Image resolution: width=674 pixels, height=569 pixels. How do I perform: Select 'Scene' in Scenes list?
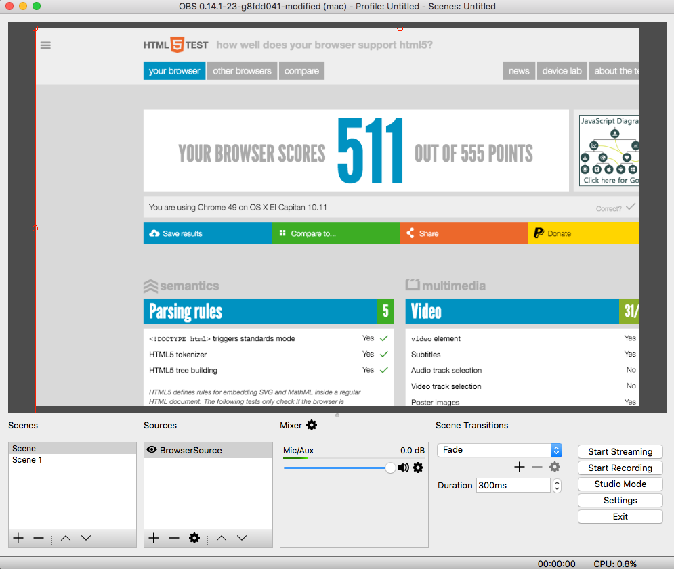pos(72,449)
